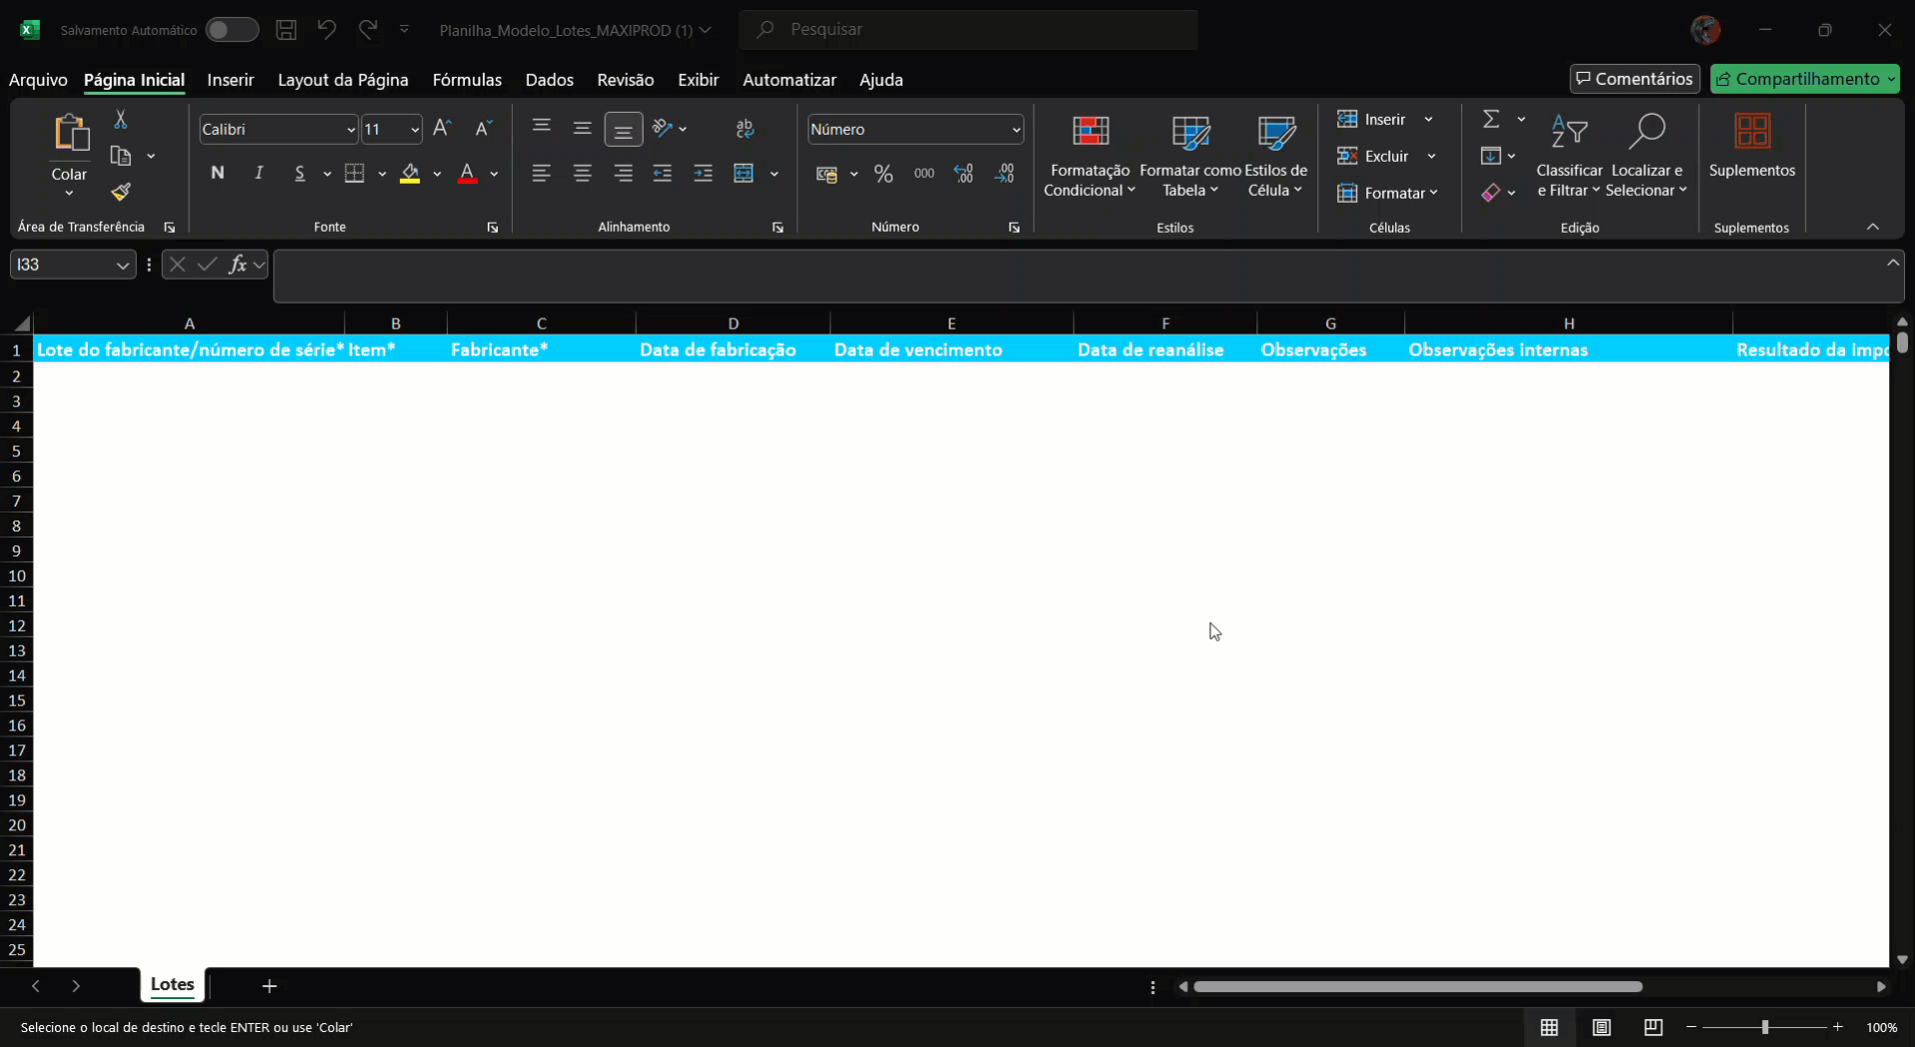Toggle bold N formatting
This screenshot has width=1915, height=1047.
point(218,174)
